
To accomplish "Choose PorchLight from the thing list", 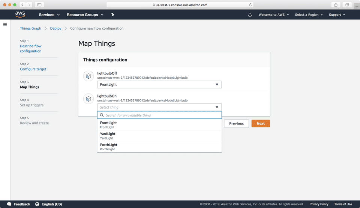I will tap(159, 147).
